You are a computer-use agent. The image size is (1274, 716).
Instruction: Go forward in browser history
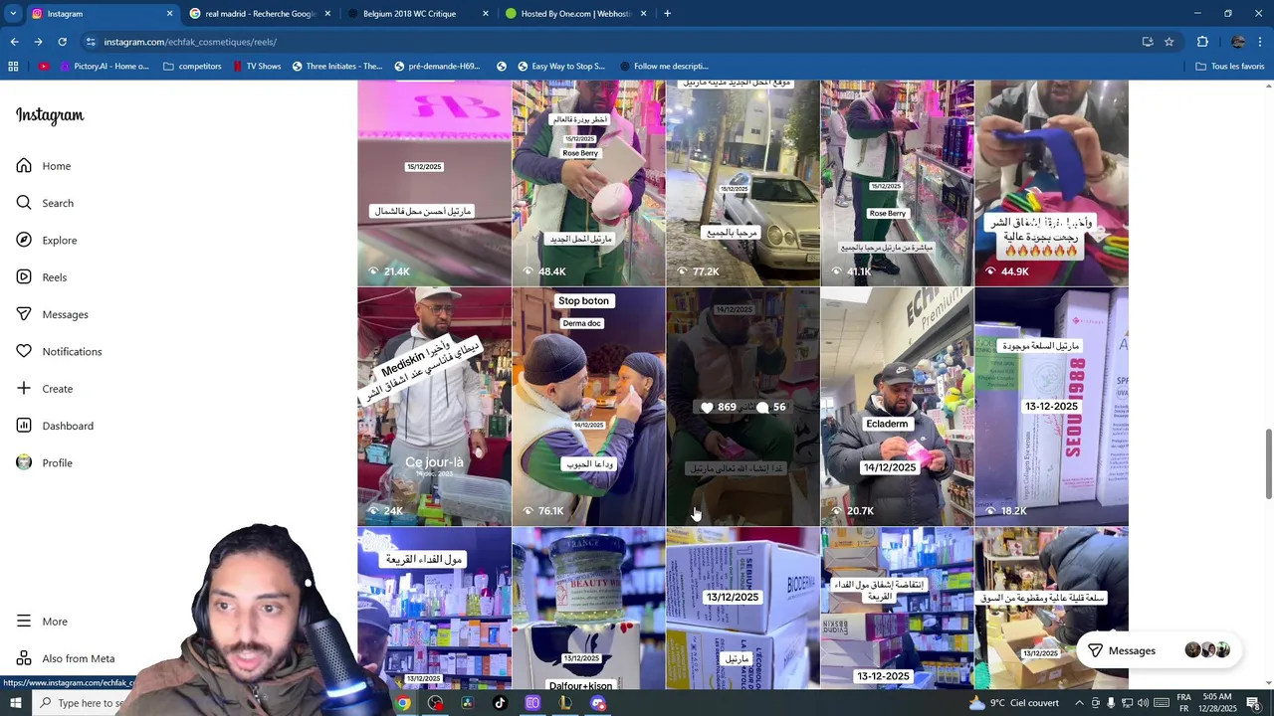click(x=38, y=42)
